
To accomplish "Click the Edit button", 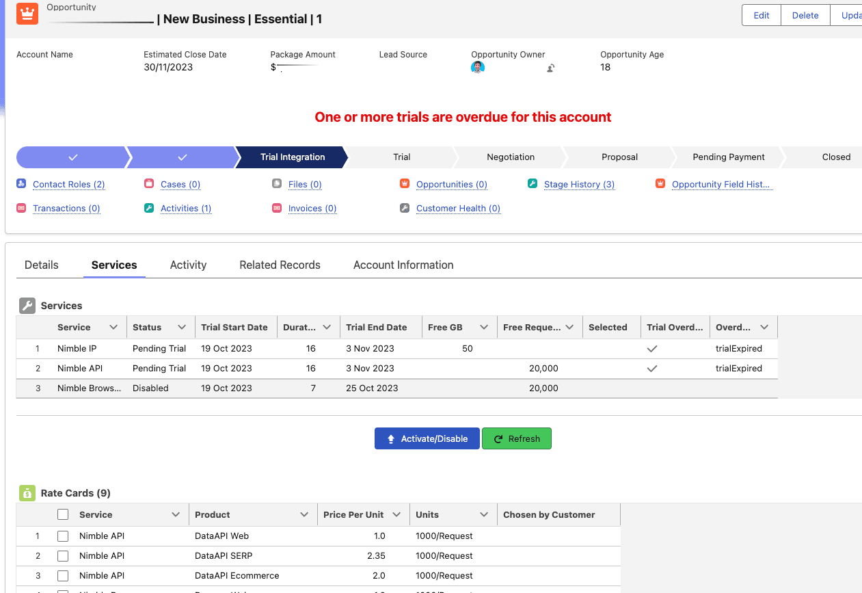I will pyautogui.click(x=762, y=15).
